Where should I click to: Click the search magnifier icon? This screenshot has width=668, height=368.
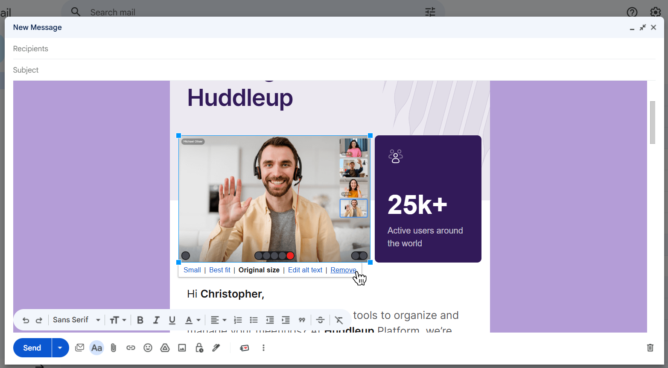[76, 12]
